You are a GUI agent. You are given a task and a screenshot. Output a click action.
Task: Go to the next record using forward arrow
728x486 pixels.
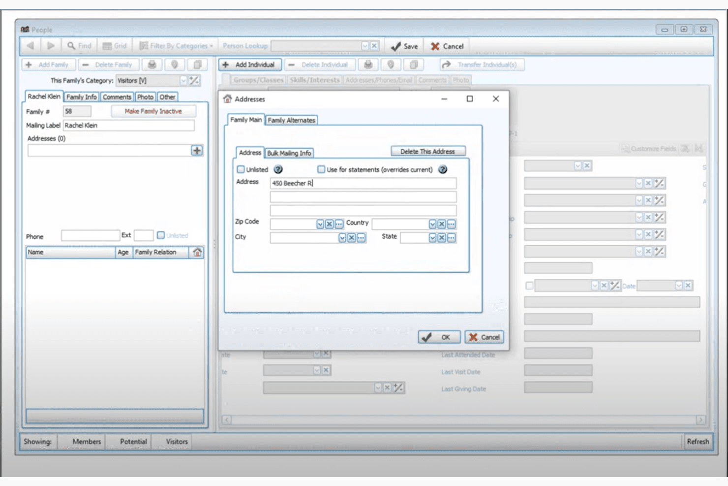pyautogui.click(x=51, y=46)
